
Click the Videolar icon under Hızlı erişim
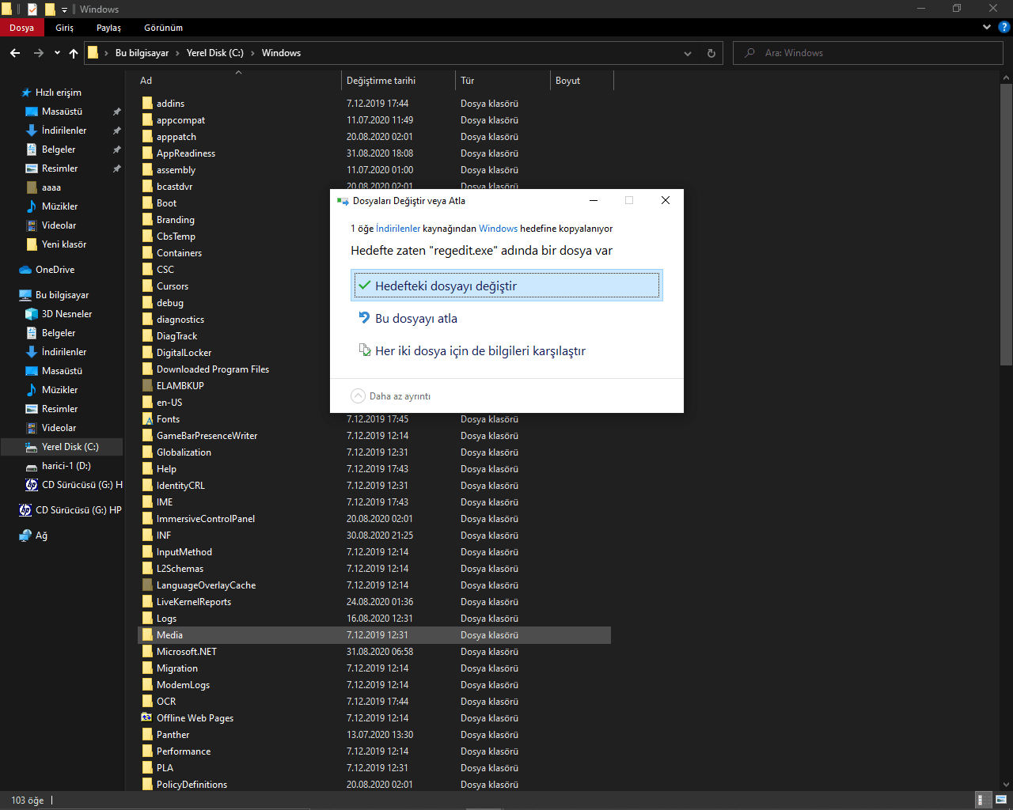[32, 225]
